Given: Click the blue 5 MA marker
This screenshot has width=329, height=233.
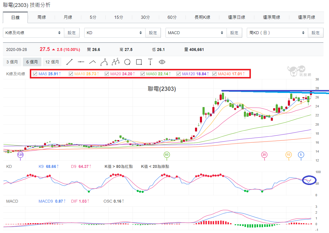Looking at the screenshot, I should [x=301, y=155].
